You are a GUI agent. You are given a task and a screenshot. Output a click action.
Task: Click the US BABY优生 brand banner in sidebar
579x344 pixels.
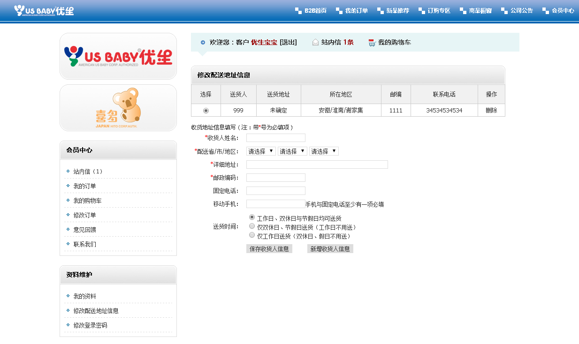click(x=118, y=56)
